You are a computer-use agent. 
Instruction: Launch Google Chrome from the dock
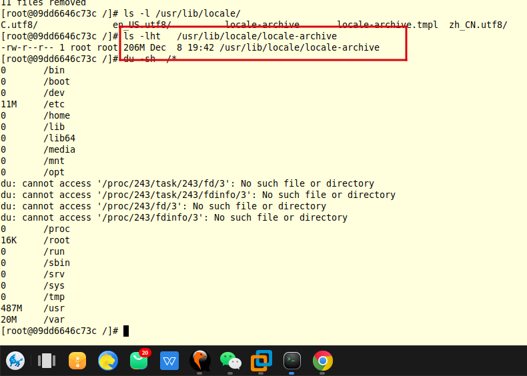323,361
